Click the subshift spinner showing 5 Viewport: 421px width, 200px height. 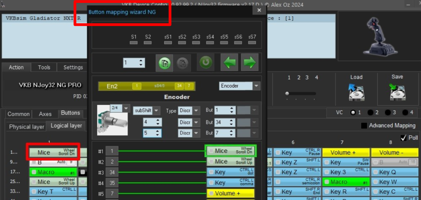click(x=152, y=133)
